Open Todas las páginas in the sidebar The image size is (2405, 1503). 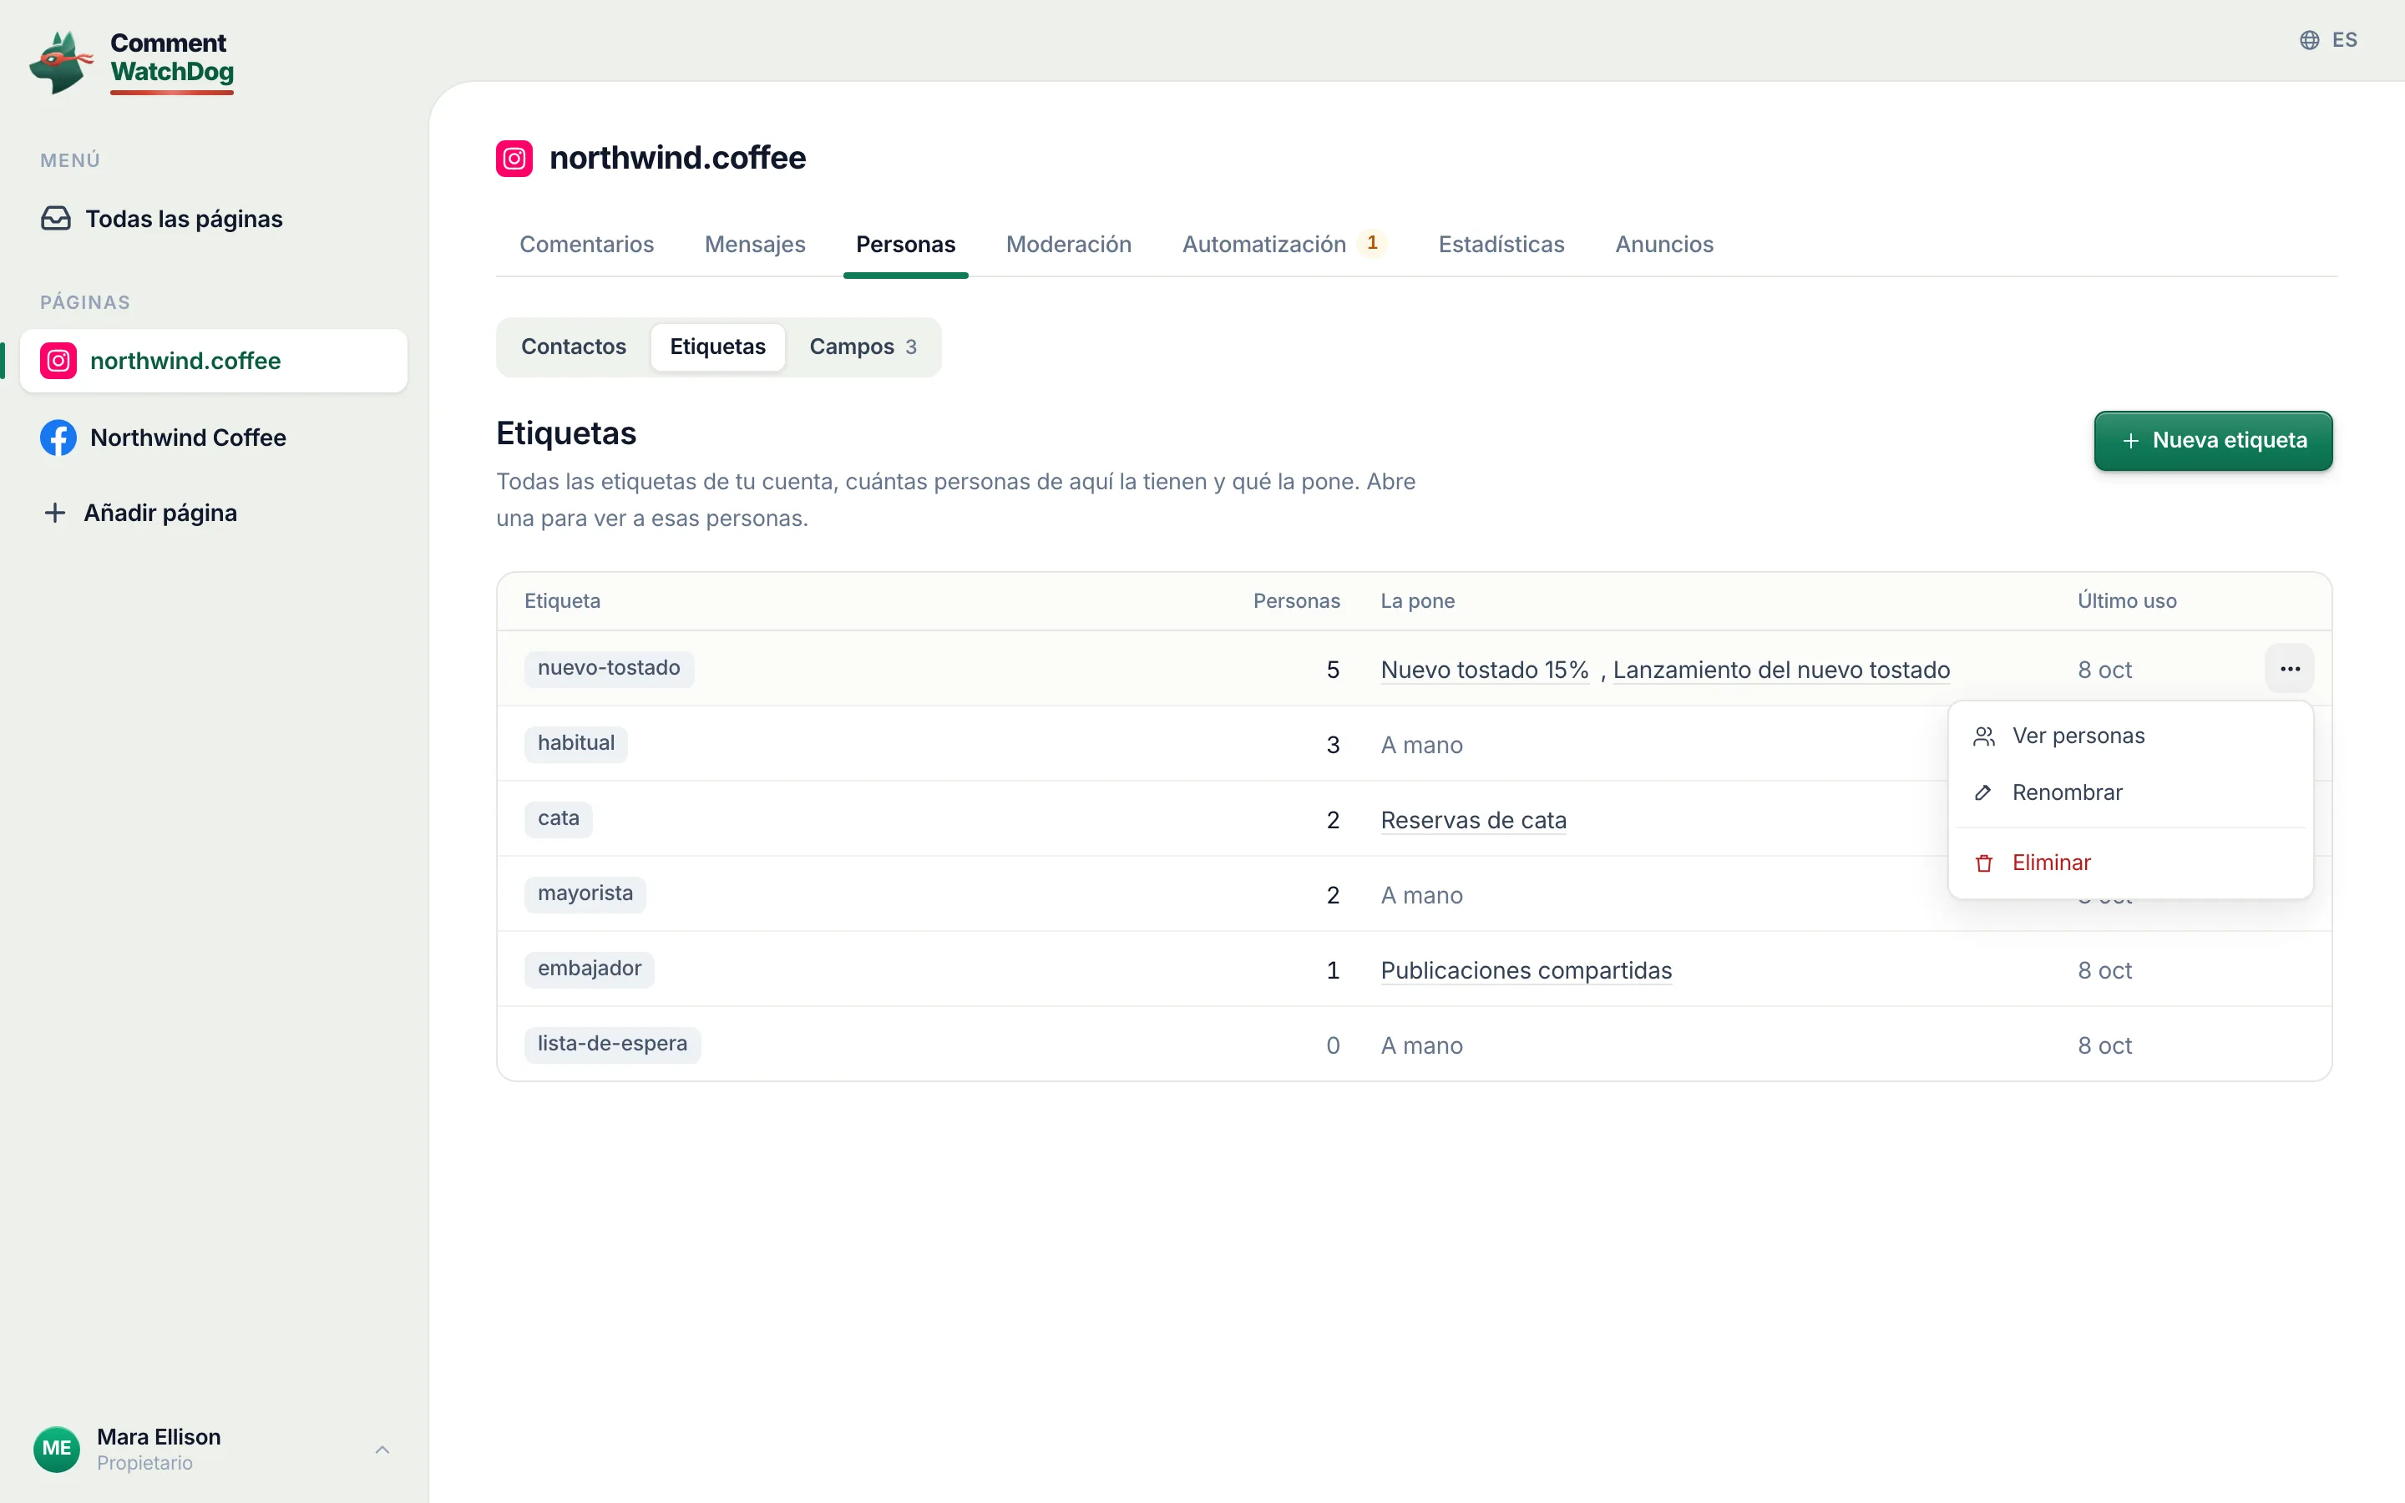[214, 219]
